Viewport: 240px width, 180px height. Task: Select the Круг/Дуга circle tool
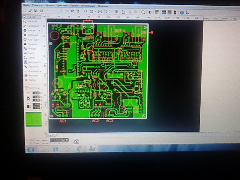(x=32, y=39)
